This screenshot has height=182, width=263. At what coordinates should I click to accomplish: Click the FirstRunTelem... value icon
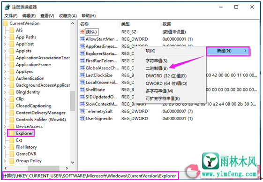coord(82,61)
